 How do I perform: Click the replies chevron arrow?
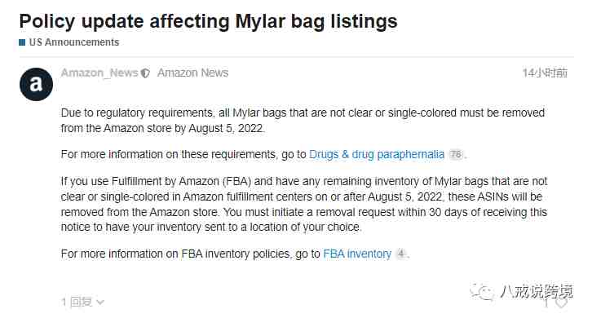click(x=100, y=303)
